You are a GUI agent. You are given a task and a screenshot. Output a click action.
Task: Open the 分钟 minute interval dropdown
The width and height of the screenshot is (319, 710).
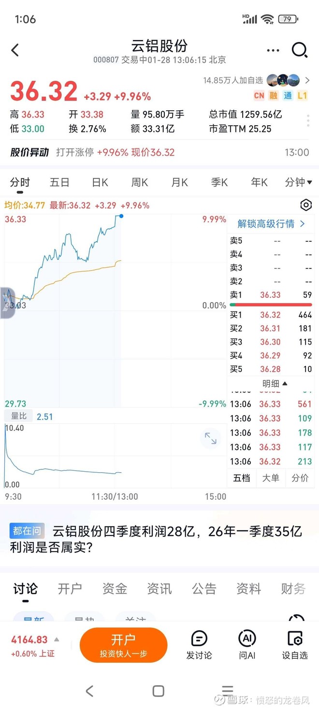point(298,182)
